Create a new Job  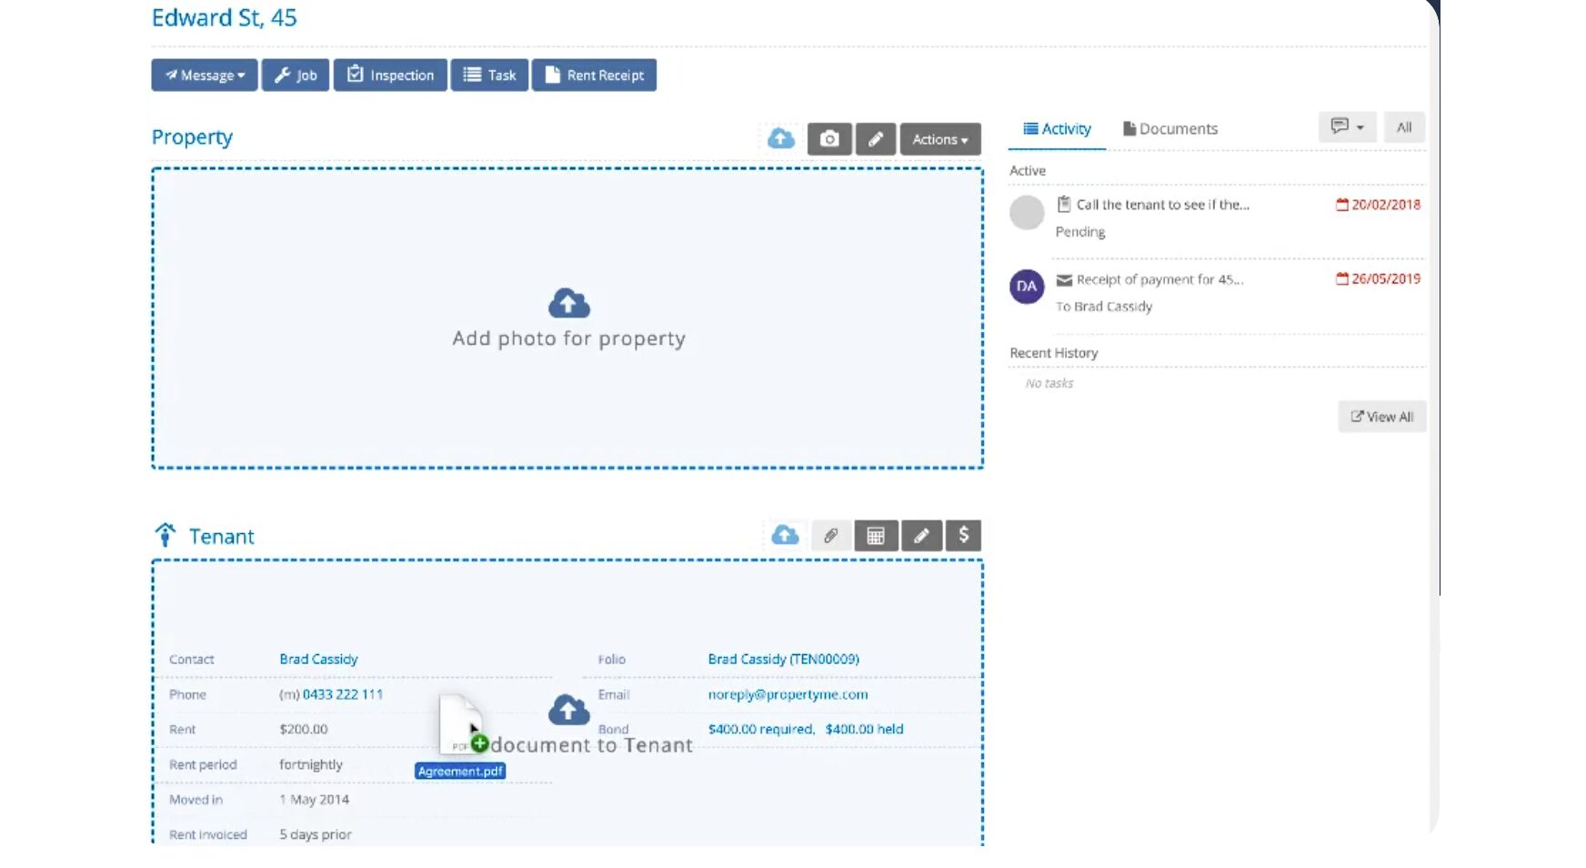[x=296, y=76]
